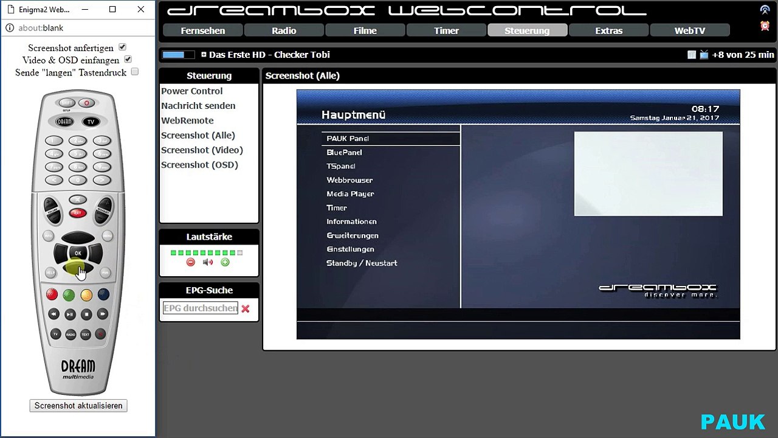Click the right arrow on the remote d-pad
The image size is (778, 438).
click(x=95, y=253)
